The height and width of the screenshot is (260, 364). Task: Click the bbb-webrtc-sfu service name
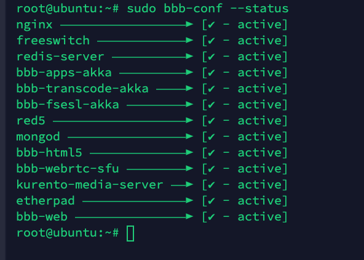tap(68, 169)
